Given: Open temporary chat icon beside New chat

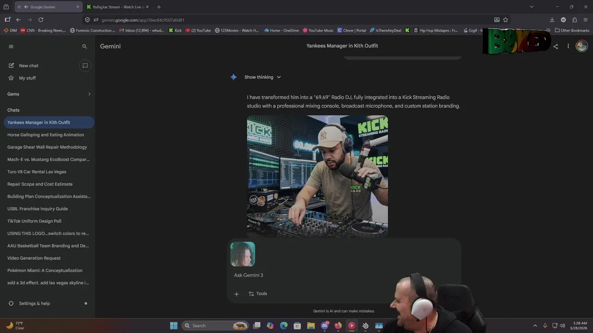Looking at the screenshot, I should pos(85,66).
